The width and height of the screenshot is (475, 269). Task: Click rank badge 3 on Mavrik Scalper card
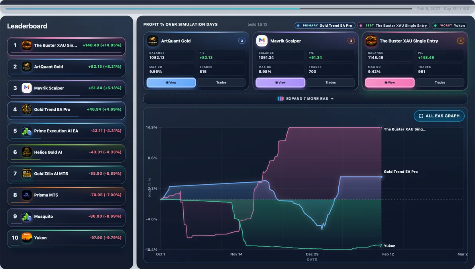point(351,41)
